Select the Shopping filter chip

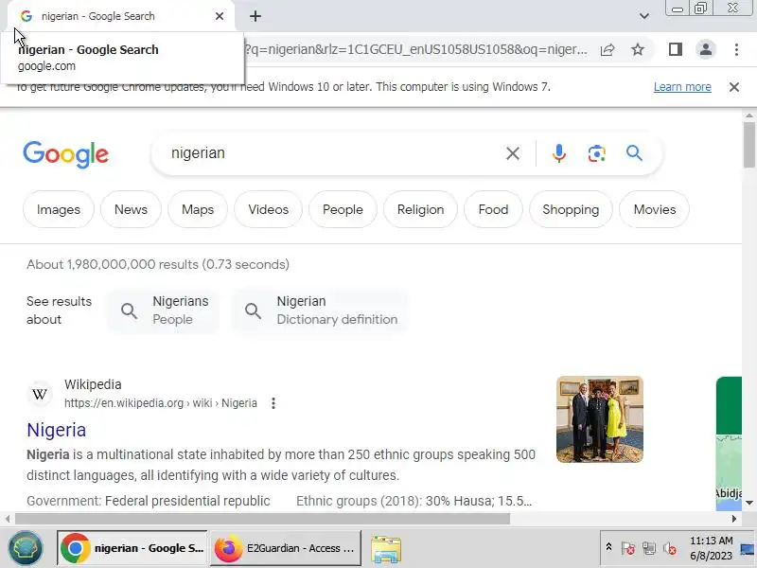point(571,209)
